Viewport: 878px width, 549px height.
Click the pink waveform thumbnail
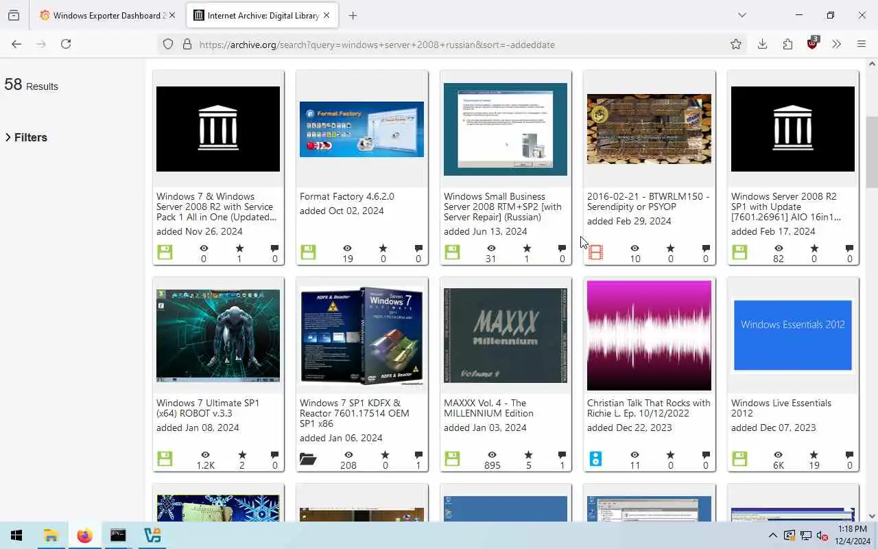tap(649, 336)
